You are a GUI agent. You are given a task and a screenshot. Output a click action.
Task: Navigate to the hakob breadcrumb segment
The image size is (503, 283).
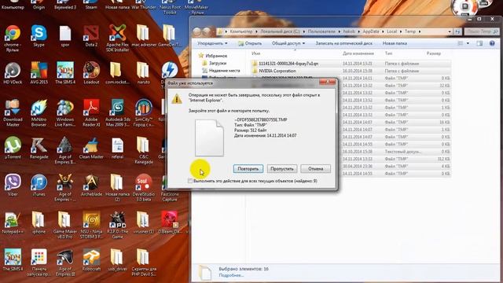tap(349, 31)
